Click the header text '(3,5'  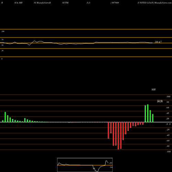[x=88, y=3]
